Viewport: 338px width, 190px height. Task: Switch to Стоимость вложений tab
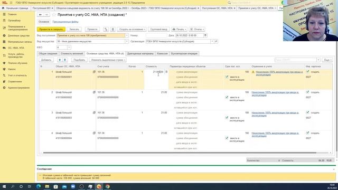pos(72,54)
